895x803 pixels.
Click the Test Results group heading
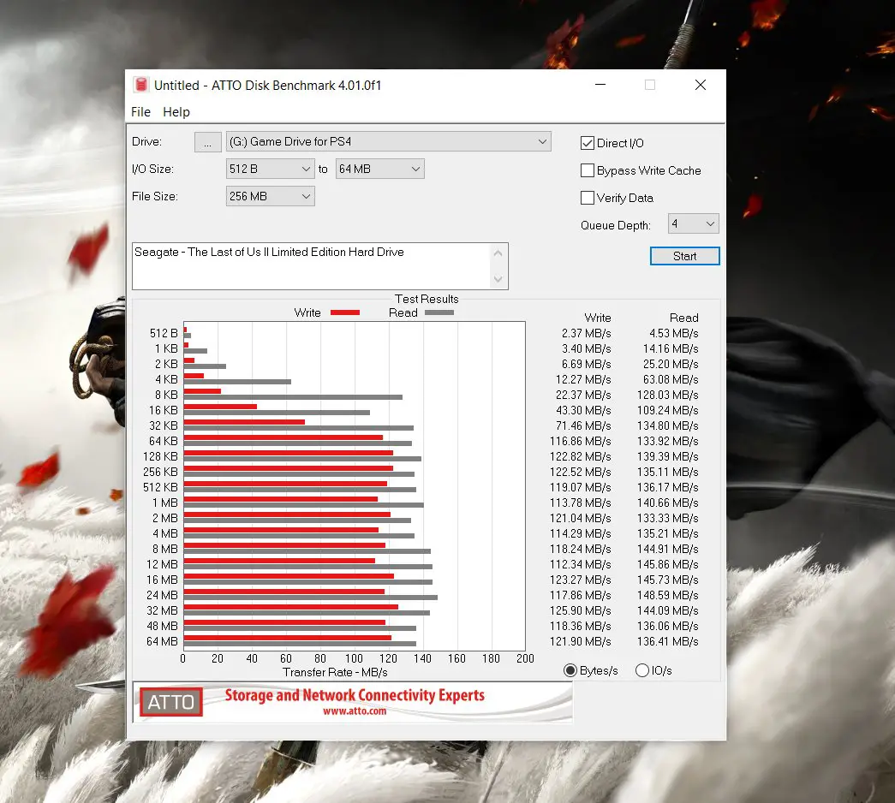click(427, 299)
